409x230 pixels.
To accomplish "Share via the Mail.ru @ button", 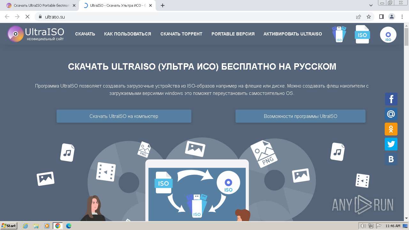I will [x=391, y=114].
